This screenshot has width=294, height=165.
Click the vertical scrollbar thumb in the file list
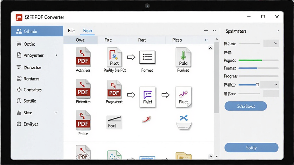(x=216, y=78)
